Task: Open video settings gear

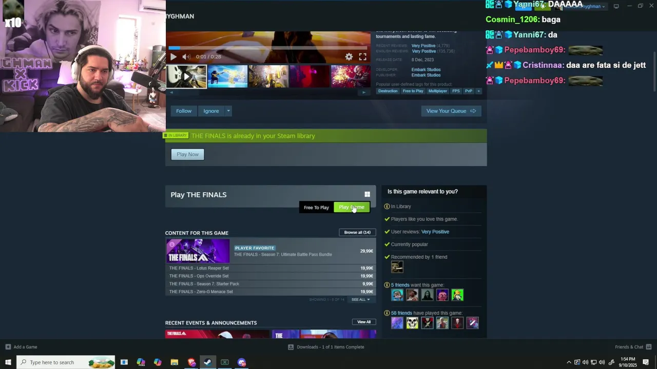Action: coord(349,57)
